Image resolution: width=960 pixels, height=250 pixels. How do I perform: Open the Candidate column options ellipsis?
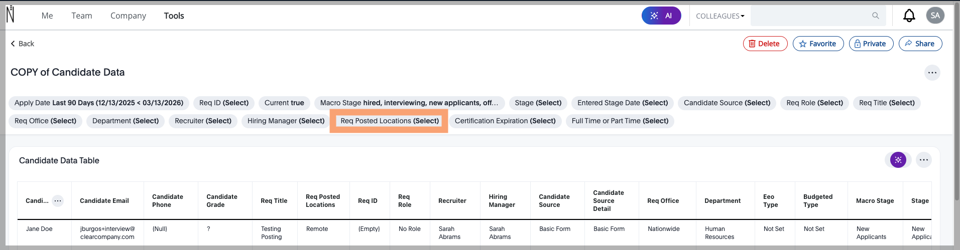58,201
